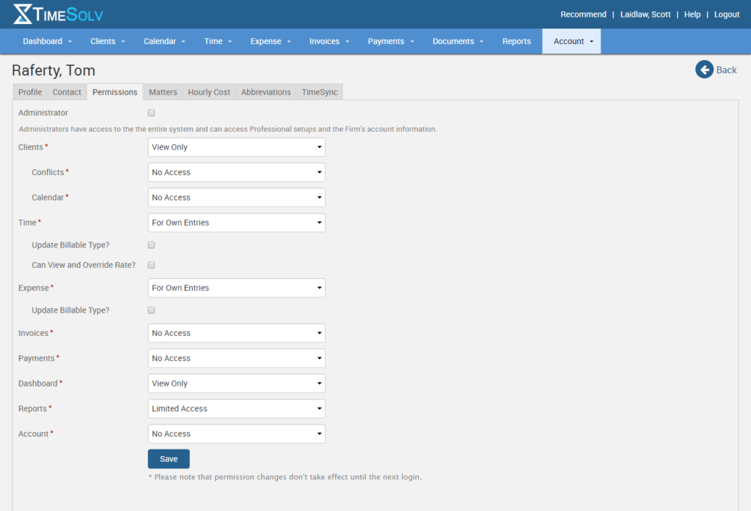The height and width of the screenshot is (511, 751).
Task: Open the Expense For Own Entries dropdown
Action: (236, 287)
